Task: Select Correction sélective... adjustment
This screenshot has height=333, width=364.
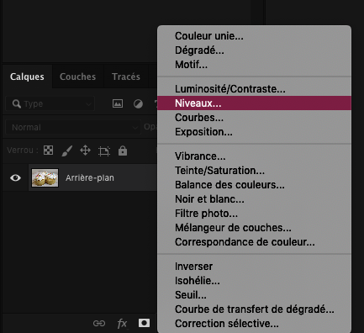Action: [254, 324]
